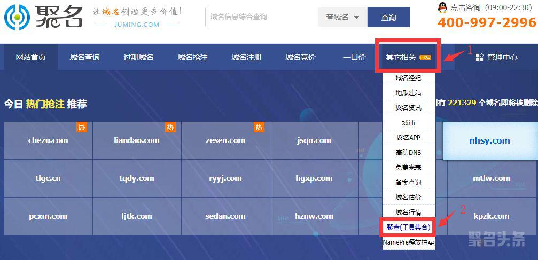Open the tlgc.cn domain cell

(x=49, y=178)
